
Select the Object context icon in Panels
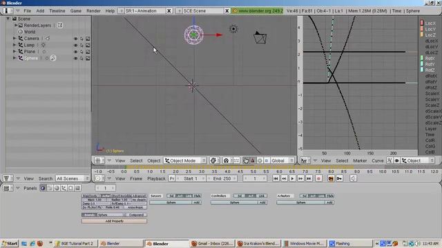(64, 188)
